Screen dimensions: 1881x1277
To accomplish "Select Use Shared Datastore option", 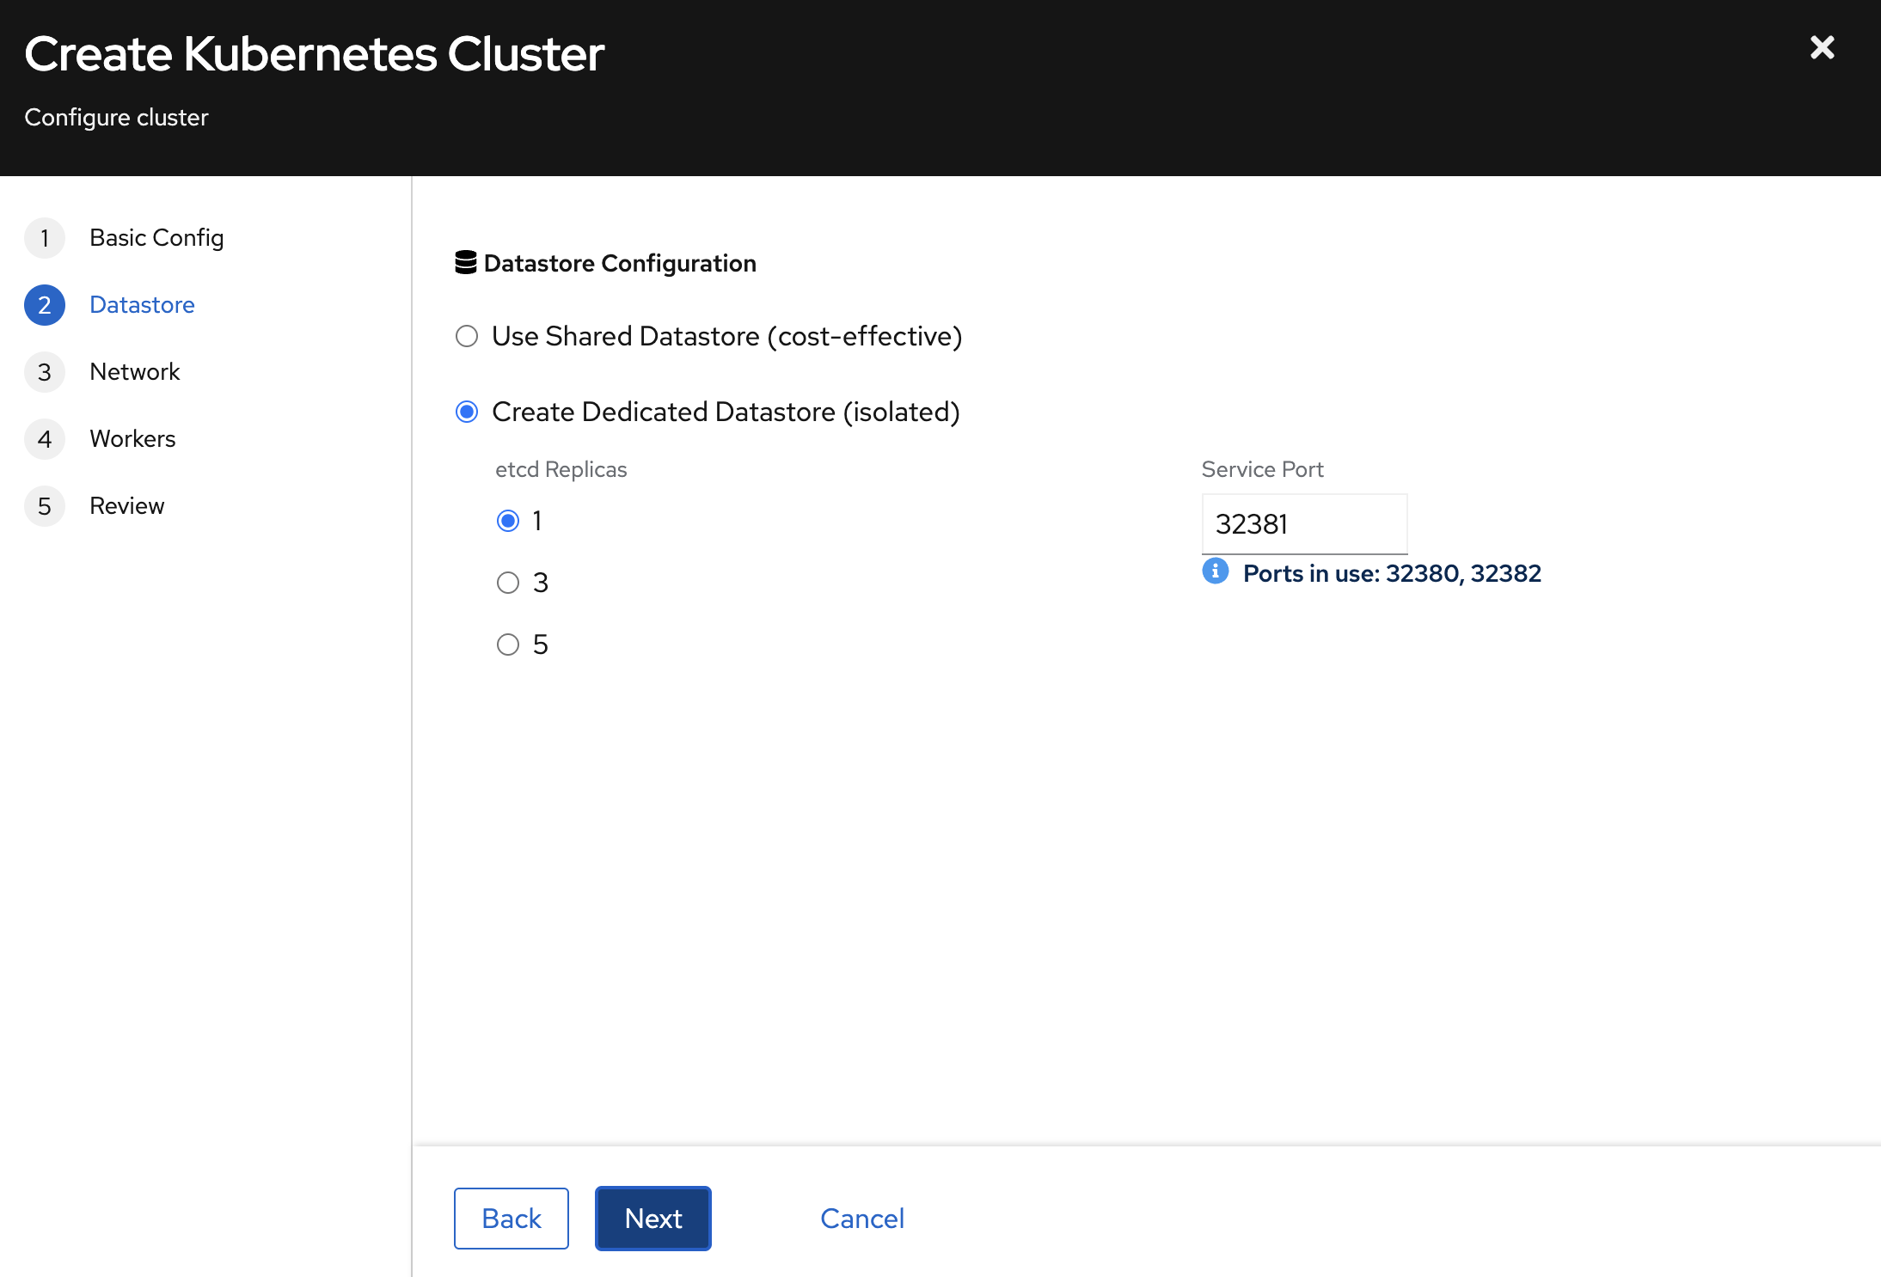I will [467, 336].
